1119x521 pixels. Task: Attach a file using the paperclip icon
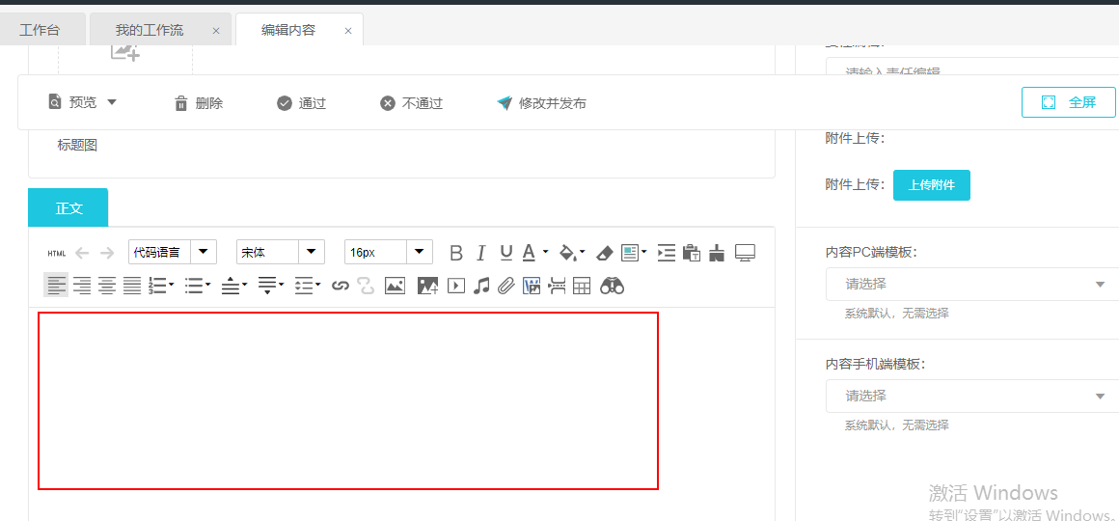[x=506, y=287]
